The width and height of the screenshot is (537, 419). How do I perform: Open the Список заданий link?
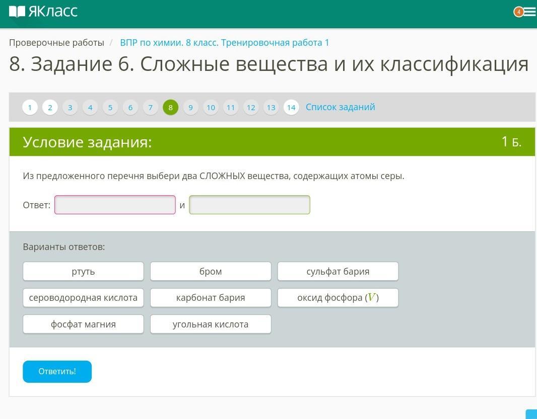tap(340, 107)
